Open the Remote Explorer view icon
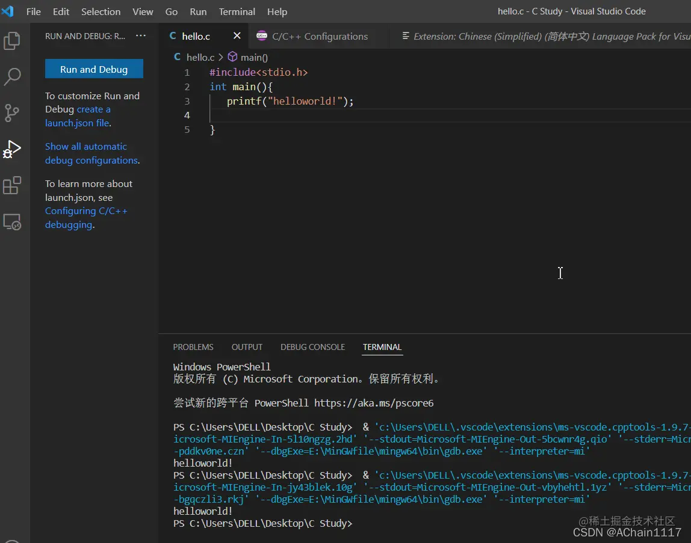This screenshot has height=543, width=691. [x=12, y=222]
